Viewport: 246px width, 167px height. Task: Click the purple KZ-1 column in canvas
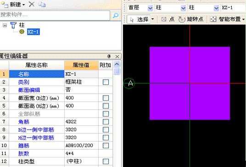(190, 83)
